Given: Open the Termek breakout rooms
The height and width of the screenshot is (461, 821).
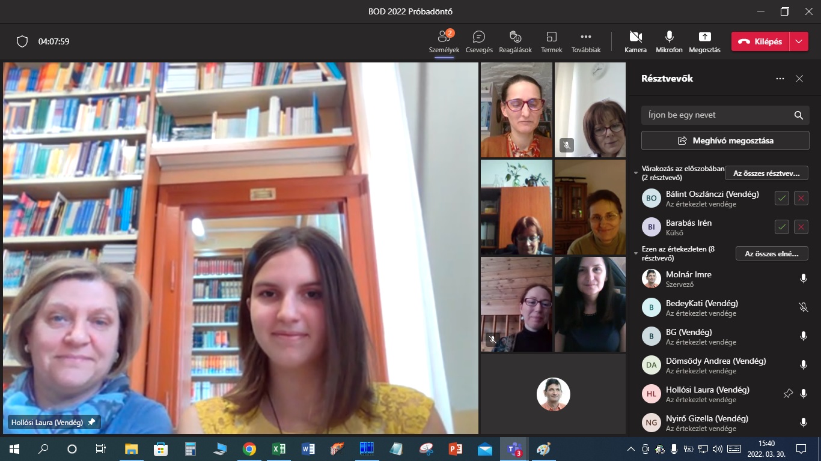Looking at the screenshot, I should tap(551, 41).
